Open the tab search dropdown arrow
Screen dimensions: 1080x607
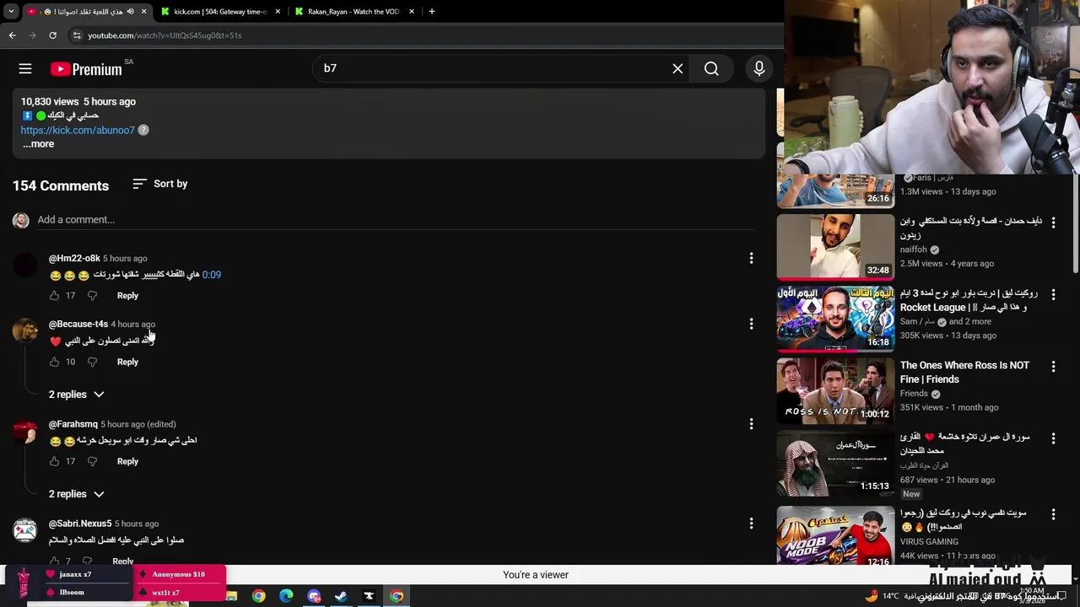click(11, 12)
